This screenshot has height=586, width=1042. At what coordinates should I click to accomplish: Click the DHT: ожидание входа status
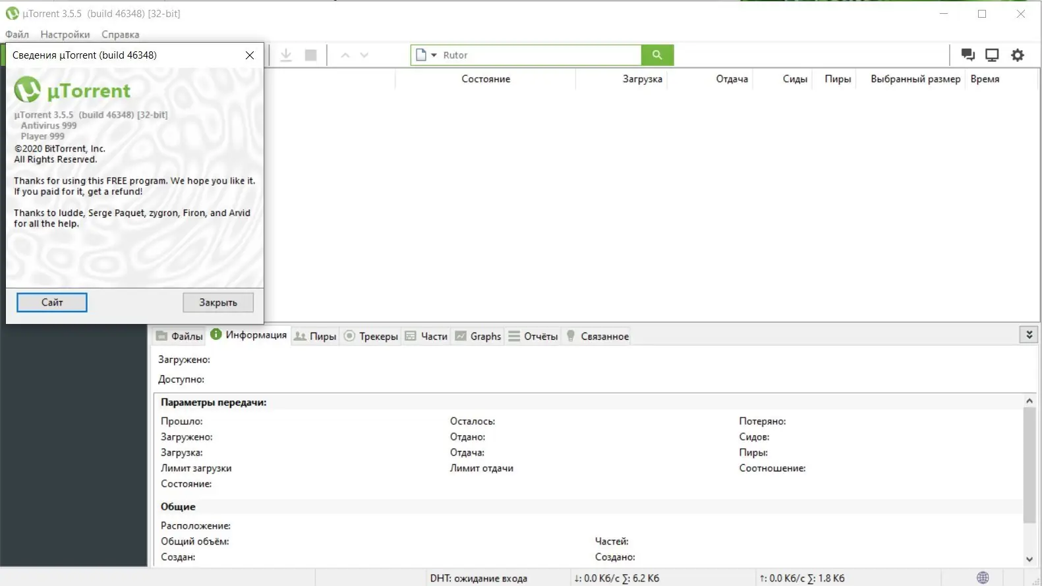[478, 578]
